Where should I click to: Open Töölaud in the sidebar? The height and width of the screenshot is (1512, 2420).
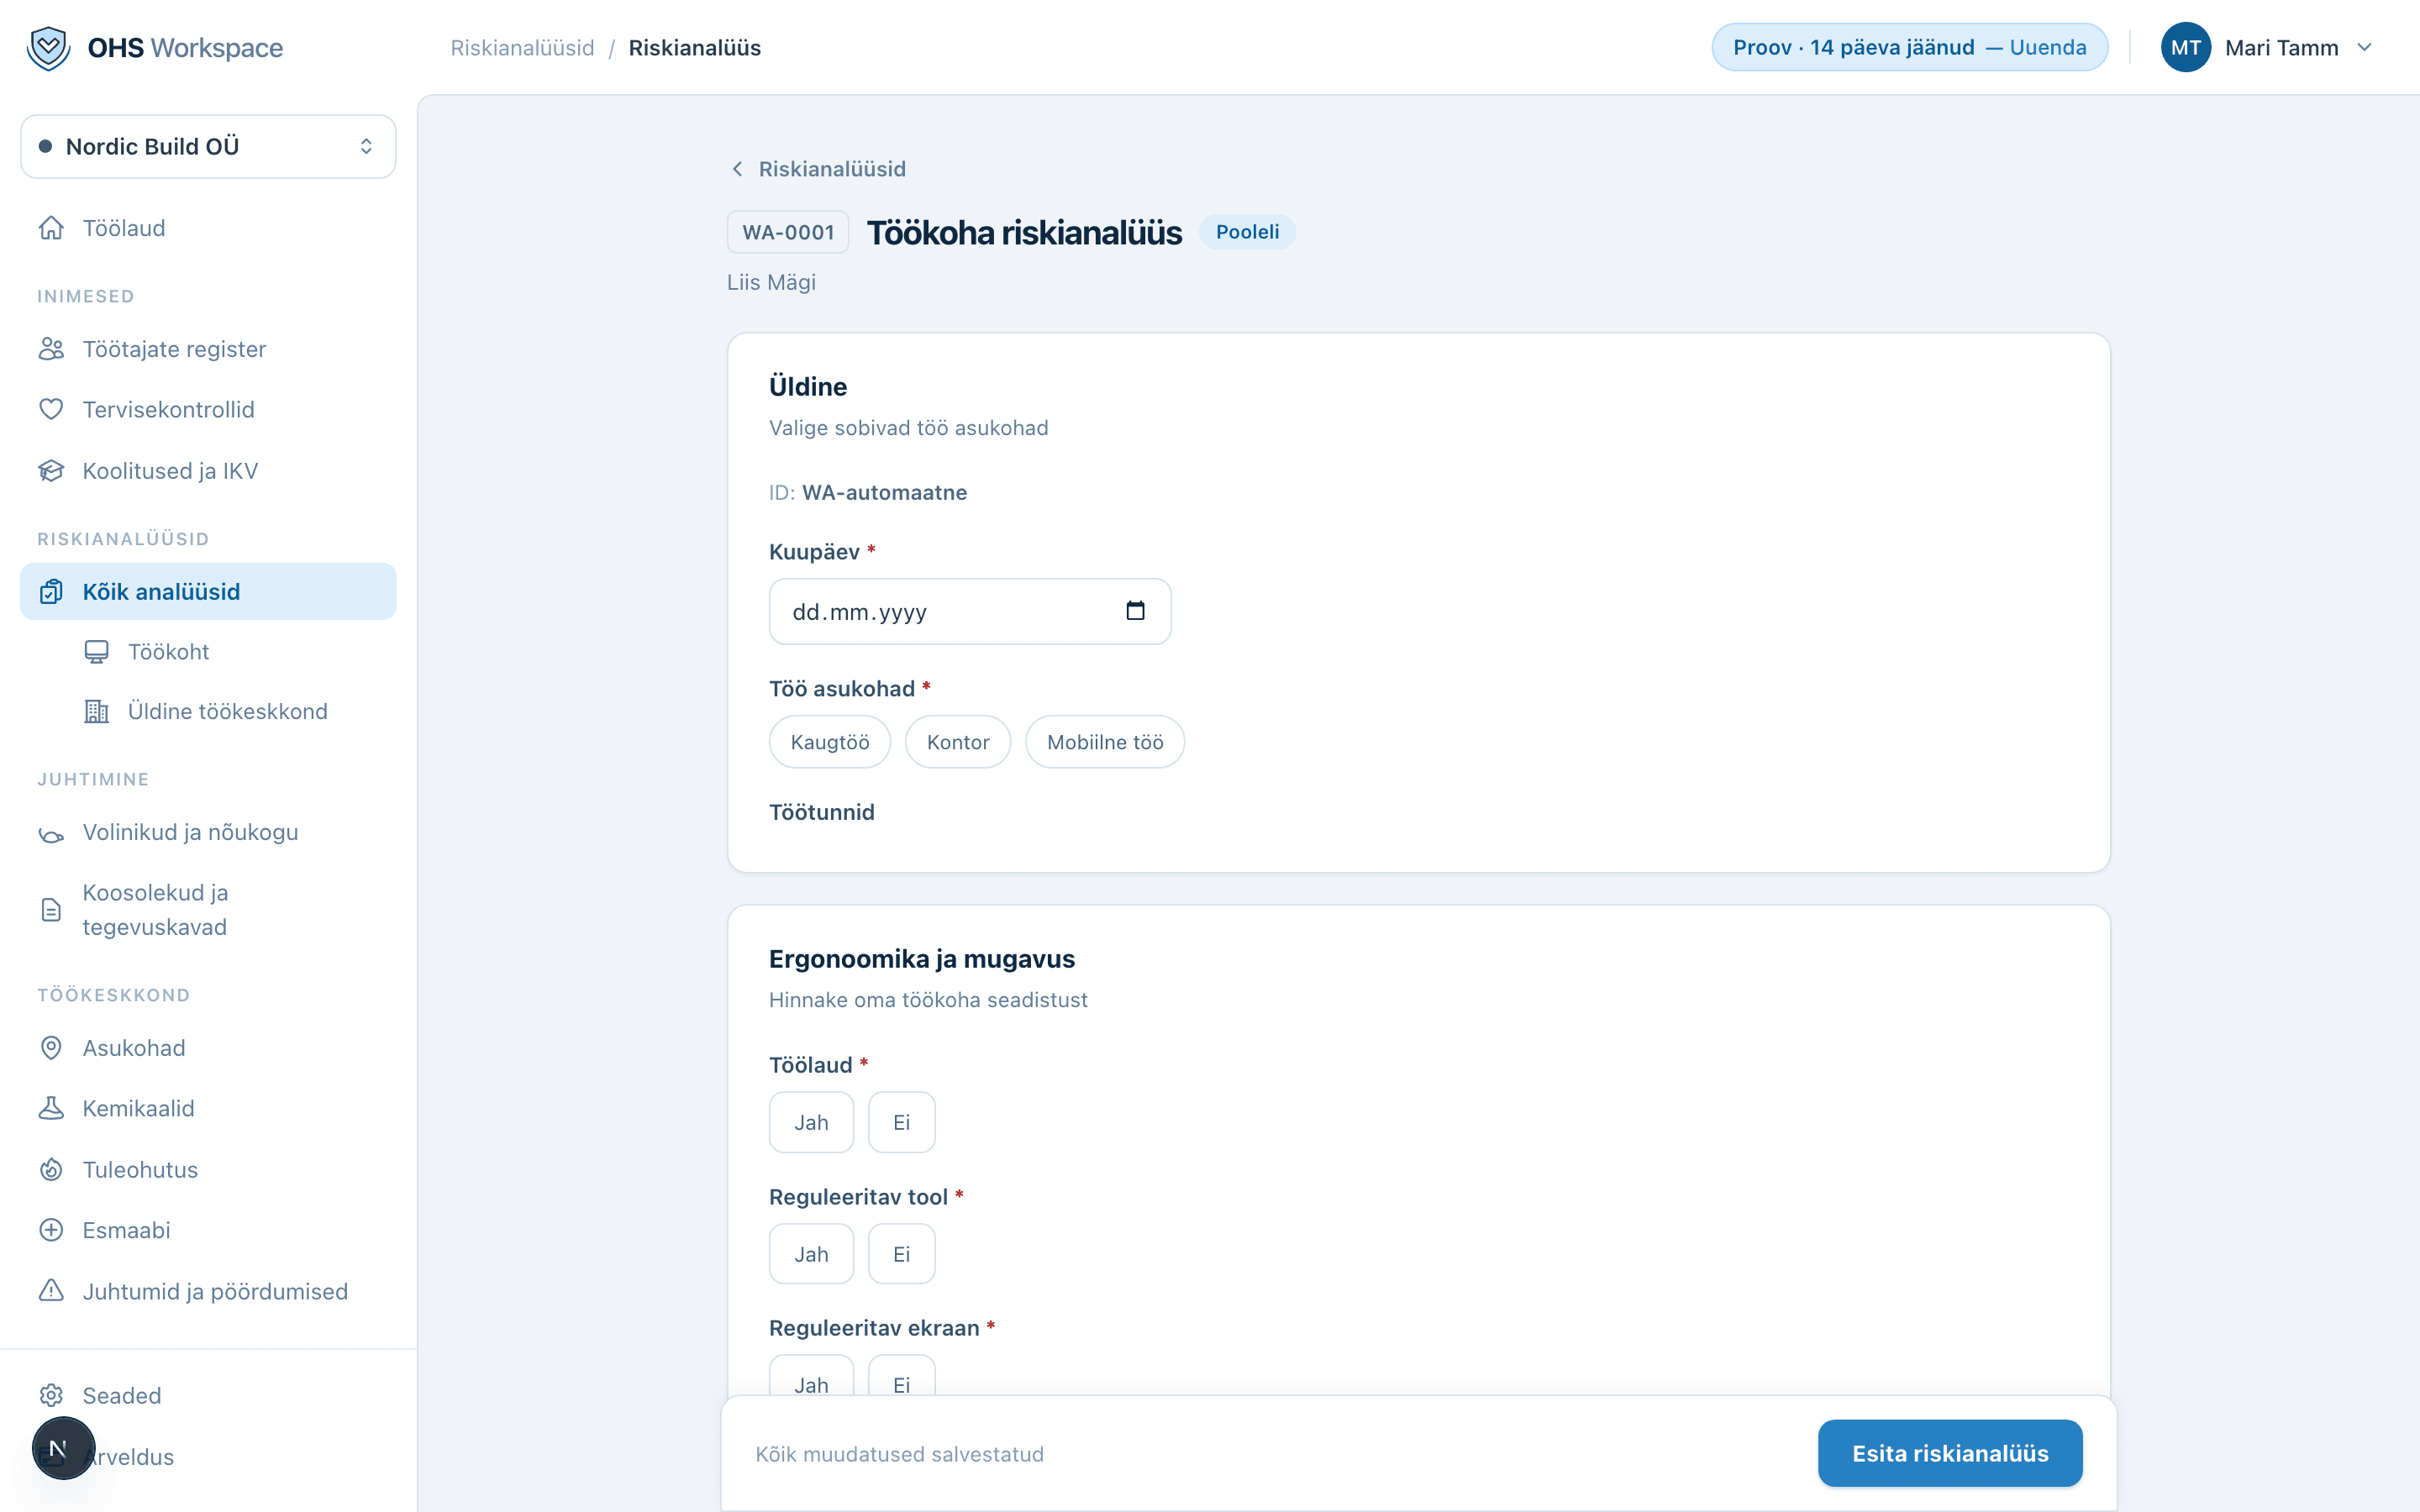point(208,228)
